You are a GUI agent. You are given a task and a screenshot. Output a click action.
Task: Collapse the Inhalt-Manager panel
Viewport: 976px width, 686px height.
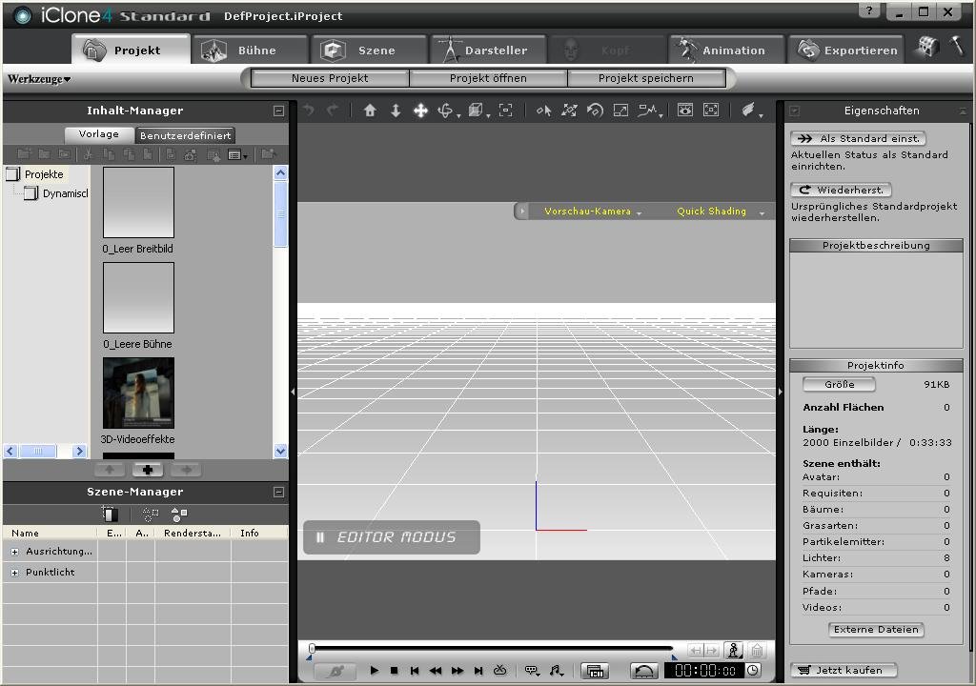tap(279, 111)
